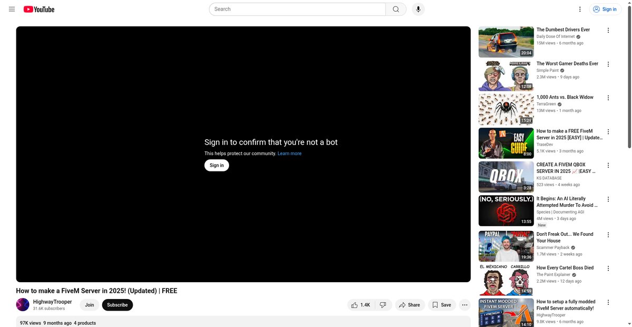Viewport: 632px width, 327px height.
Task: Focus the Search input field
Action: 298,9
